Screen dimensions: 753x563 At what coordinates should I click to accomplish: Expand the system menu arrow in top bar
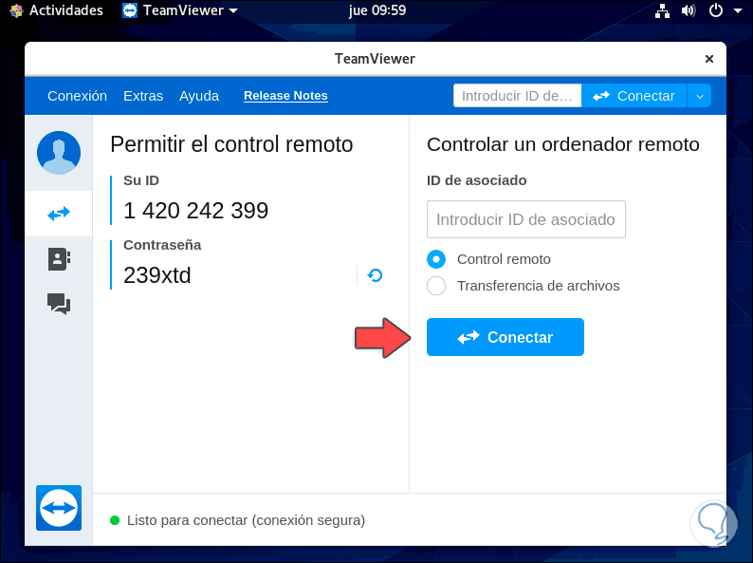tap(738, 10)
